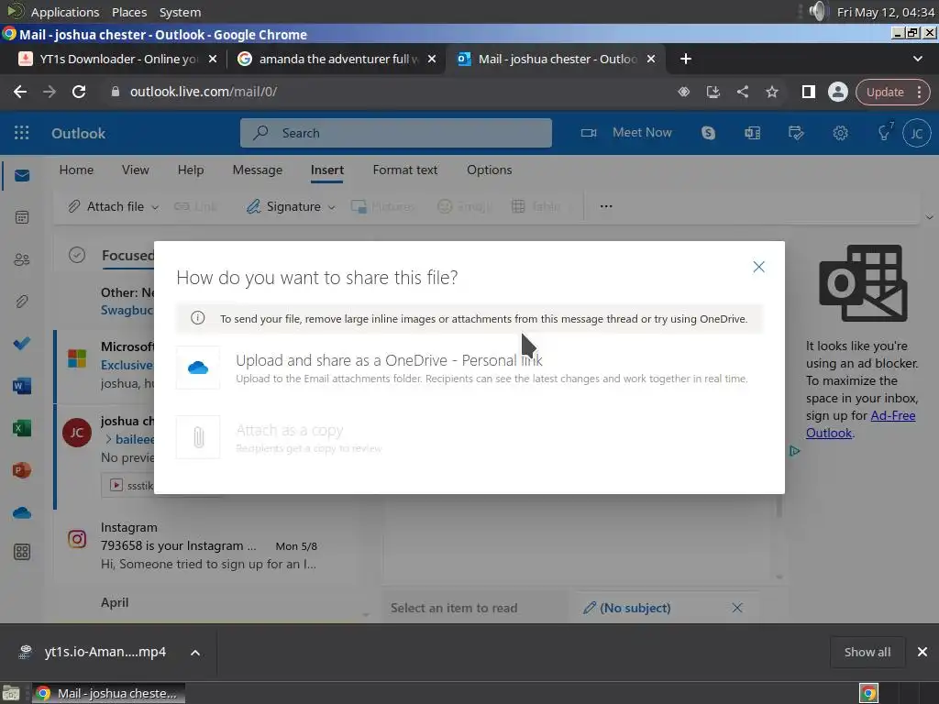Expand the yt1s.io download item menu

pyautogui.click(x=195, y=653)
